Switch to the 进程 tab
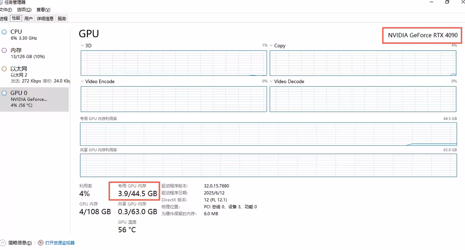Viewport: 465px width, 250px height. click(4, 18)
